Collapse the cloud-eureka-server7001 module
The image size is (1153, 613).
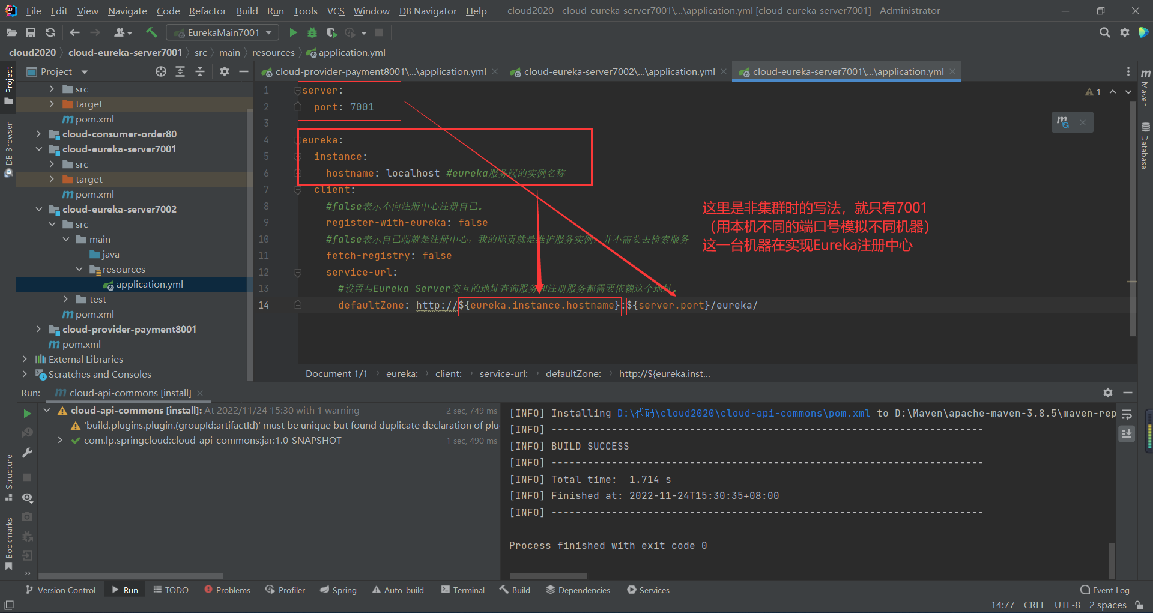pyautogui.click(x=39, y=149)
